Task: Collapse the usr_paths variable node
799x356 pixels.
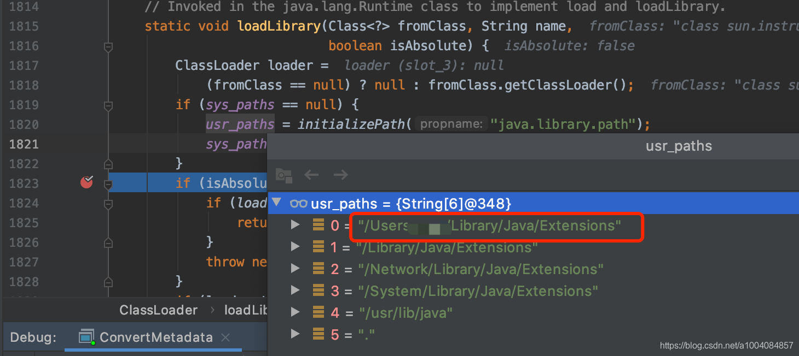Action: [276, 202]
